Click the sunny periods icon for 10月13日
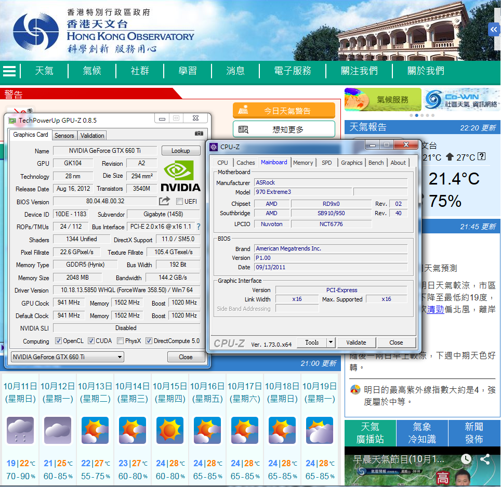 coord(95,430)
